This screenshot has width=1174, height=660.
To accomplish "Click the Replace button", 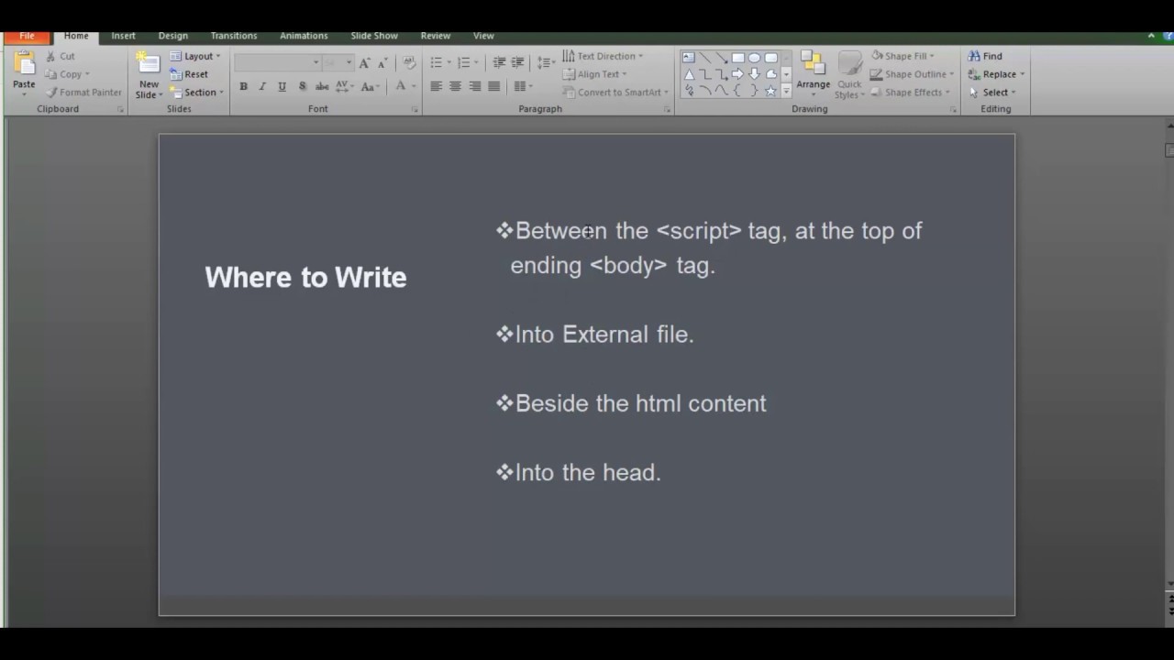I will (996, 74).
